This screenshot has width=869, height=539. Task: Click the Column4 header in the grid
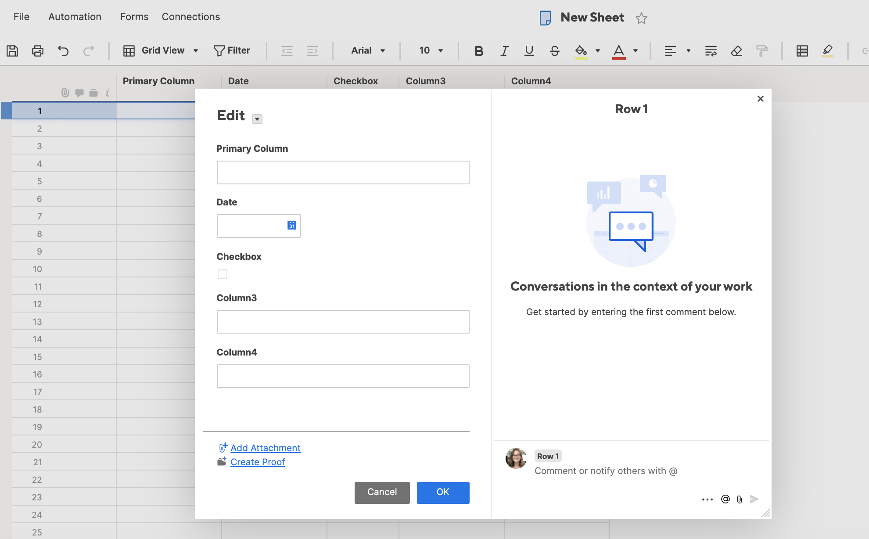pyautogui.click(x=531, y=81)
